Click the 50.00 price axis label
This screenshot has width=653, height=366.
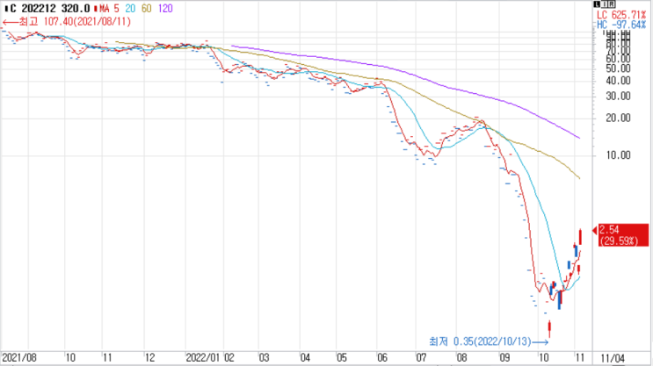618,68
